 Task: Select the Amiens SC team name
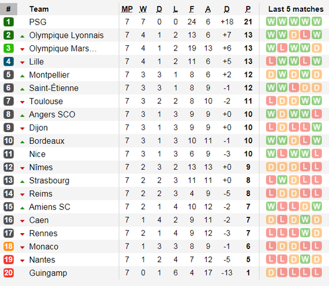49,207
